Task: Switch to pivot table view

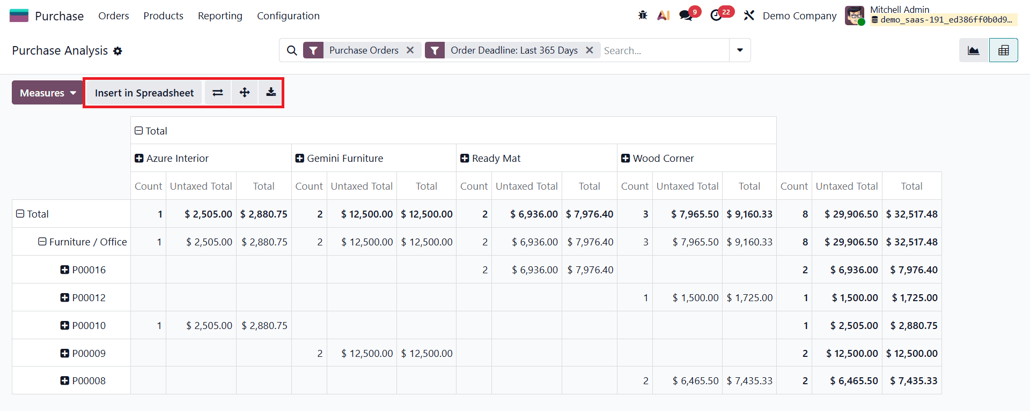Action: click(1004, 50)
